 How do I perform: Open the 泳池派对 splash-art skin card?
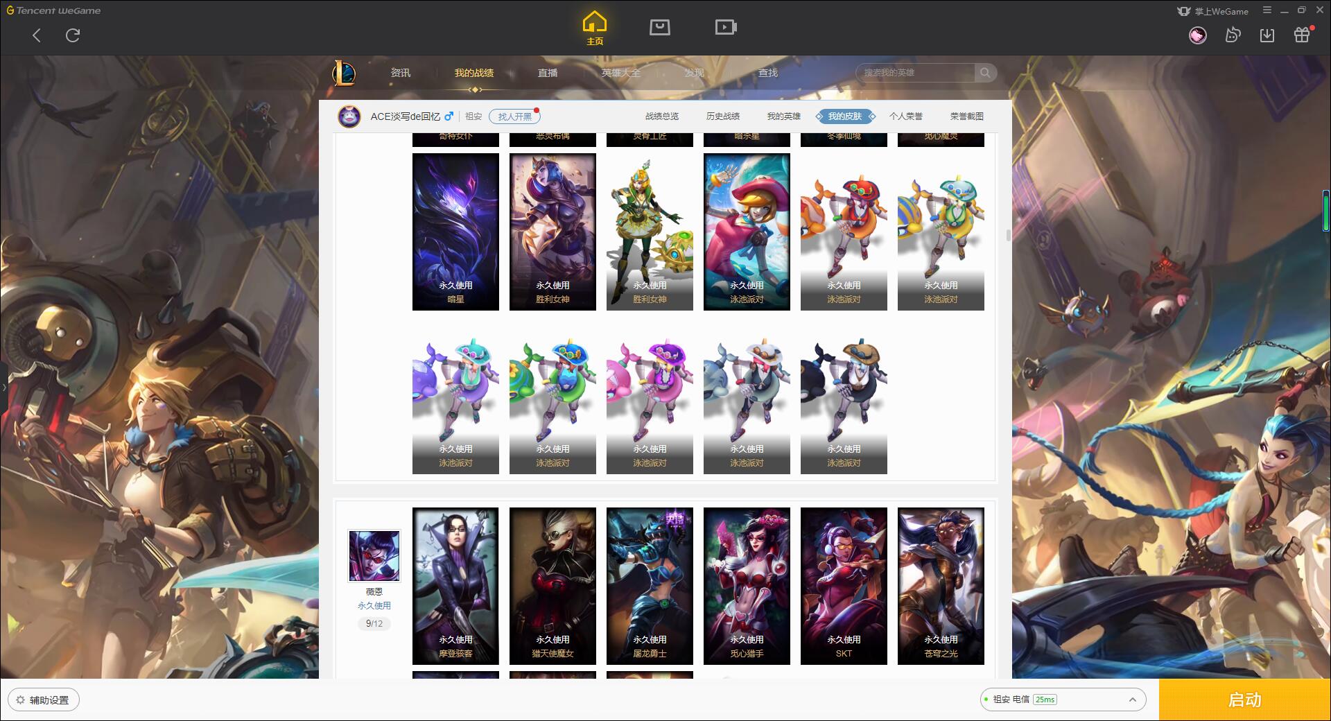pos(747,232)
